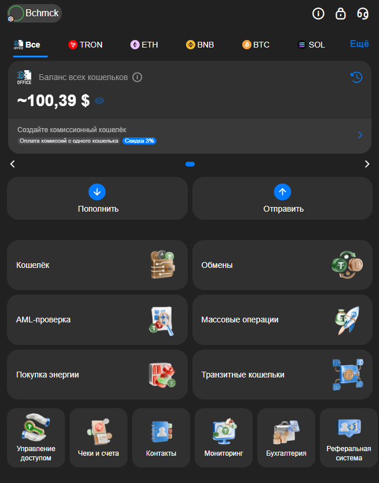Viewport: 379px width, 483px height.
Task: Click the wallet icon on Кошелёк card
Action: [163, 264]
